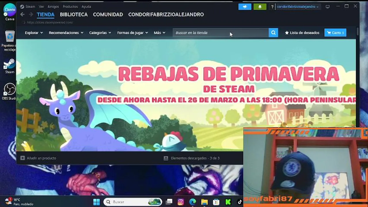Open the condorifabrizzioalejandro account dropdown
The width and height of the screenshot is (368, 207).
298,7
